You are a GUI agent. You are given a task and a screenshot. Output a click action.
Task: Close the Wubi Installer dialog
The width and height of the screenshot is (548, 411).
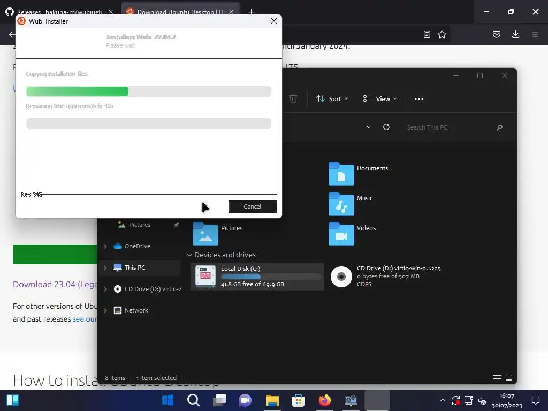[x=274, y=21]
